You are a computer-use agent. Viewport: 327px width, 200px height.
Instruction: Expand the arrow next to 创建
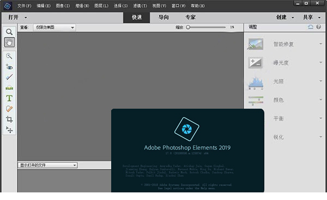[293, 18]
